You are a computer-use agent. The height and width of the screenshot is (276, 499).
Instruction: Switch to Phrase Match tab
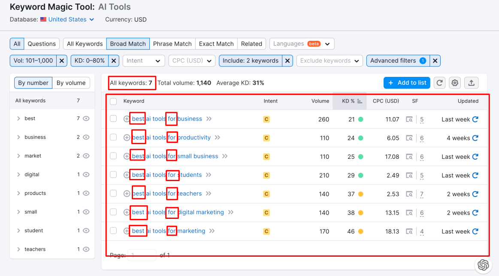point(172,44)
